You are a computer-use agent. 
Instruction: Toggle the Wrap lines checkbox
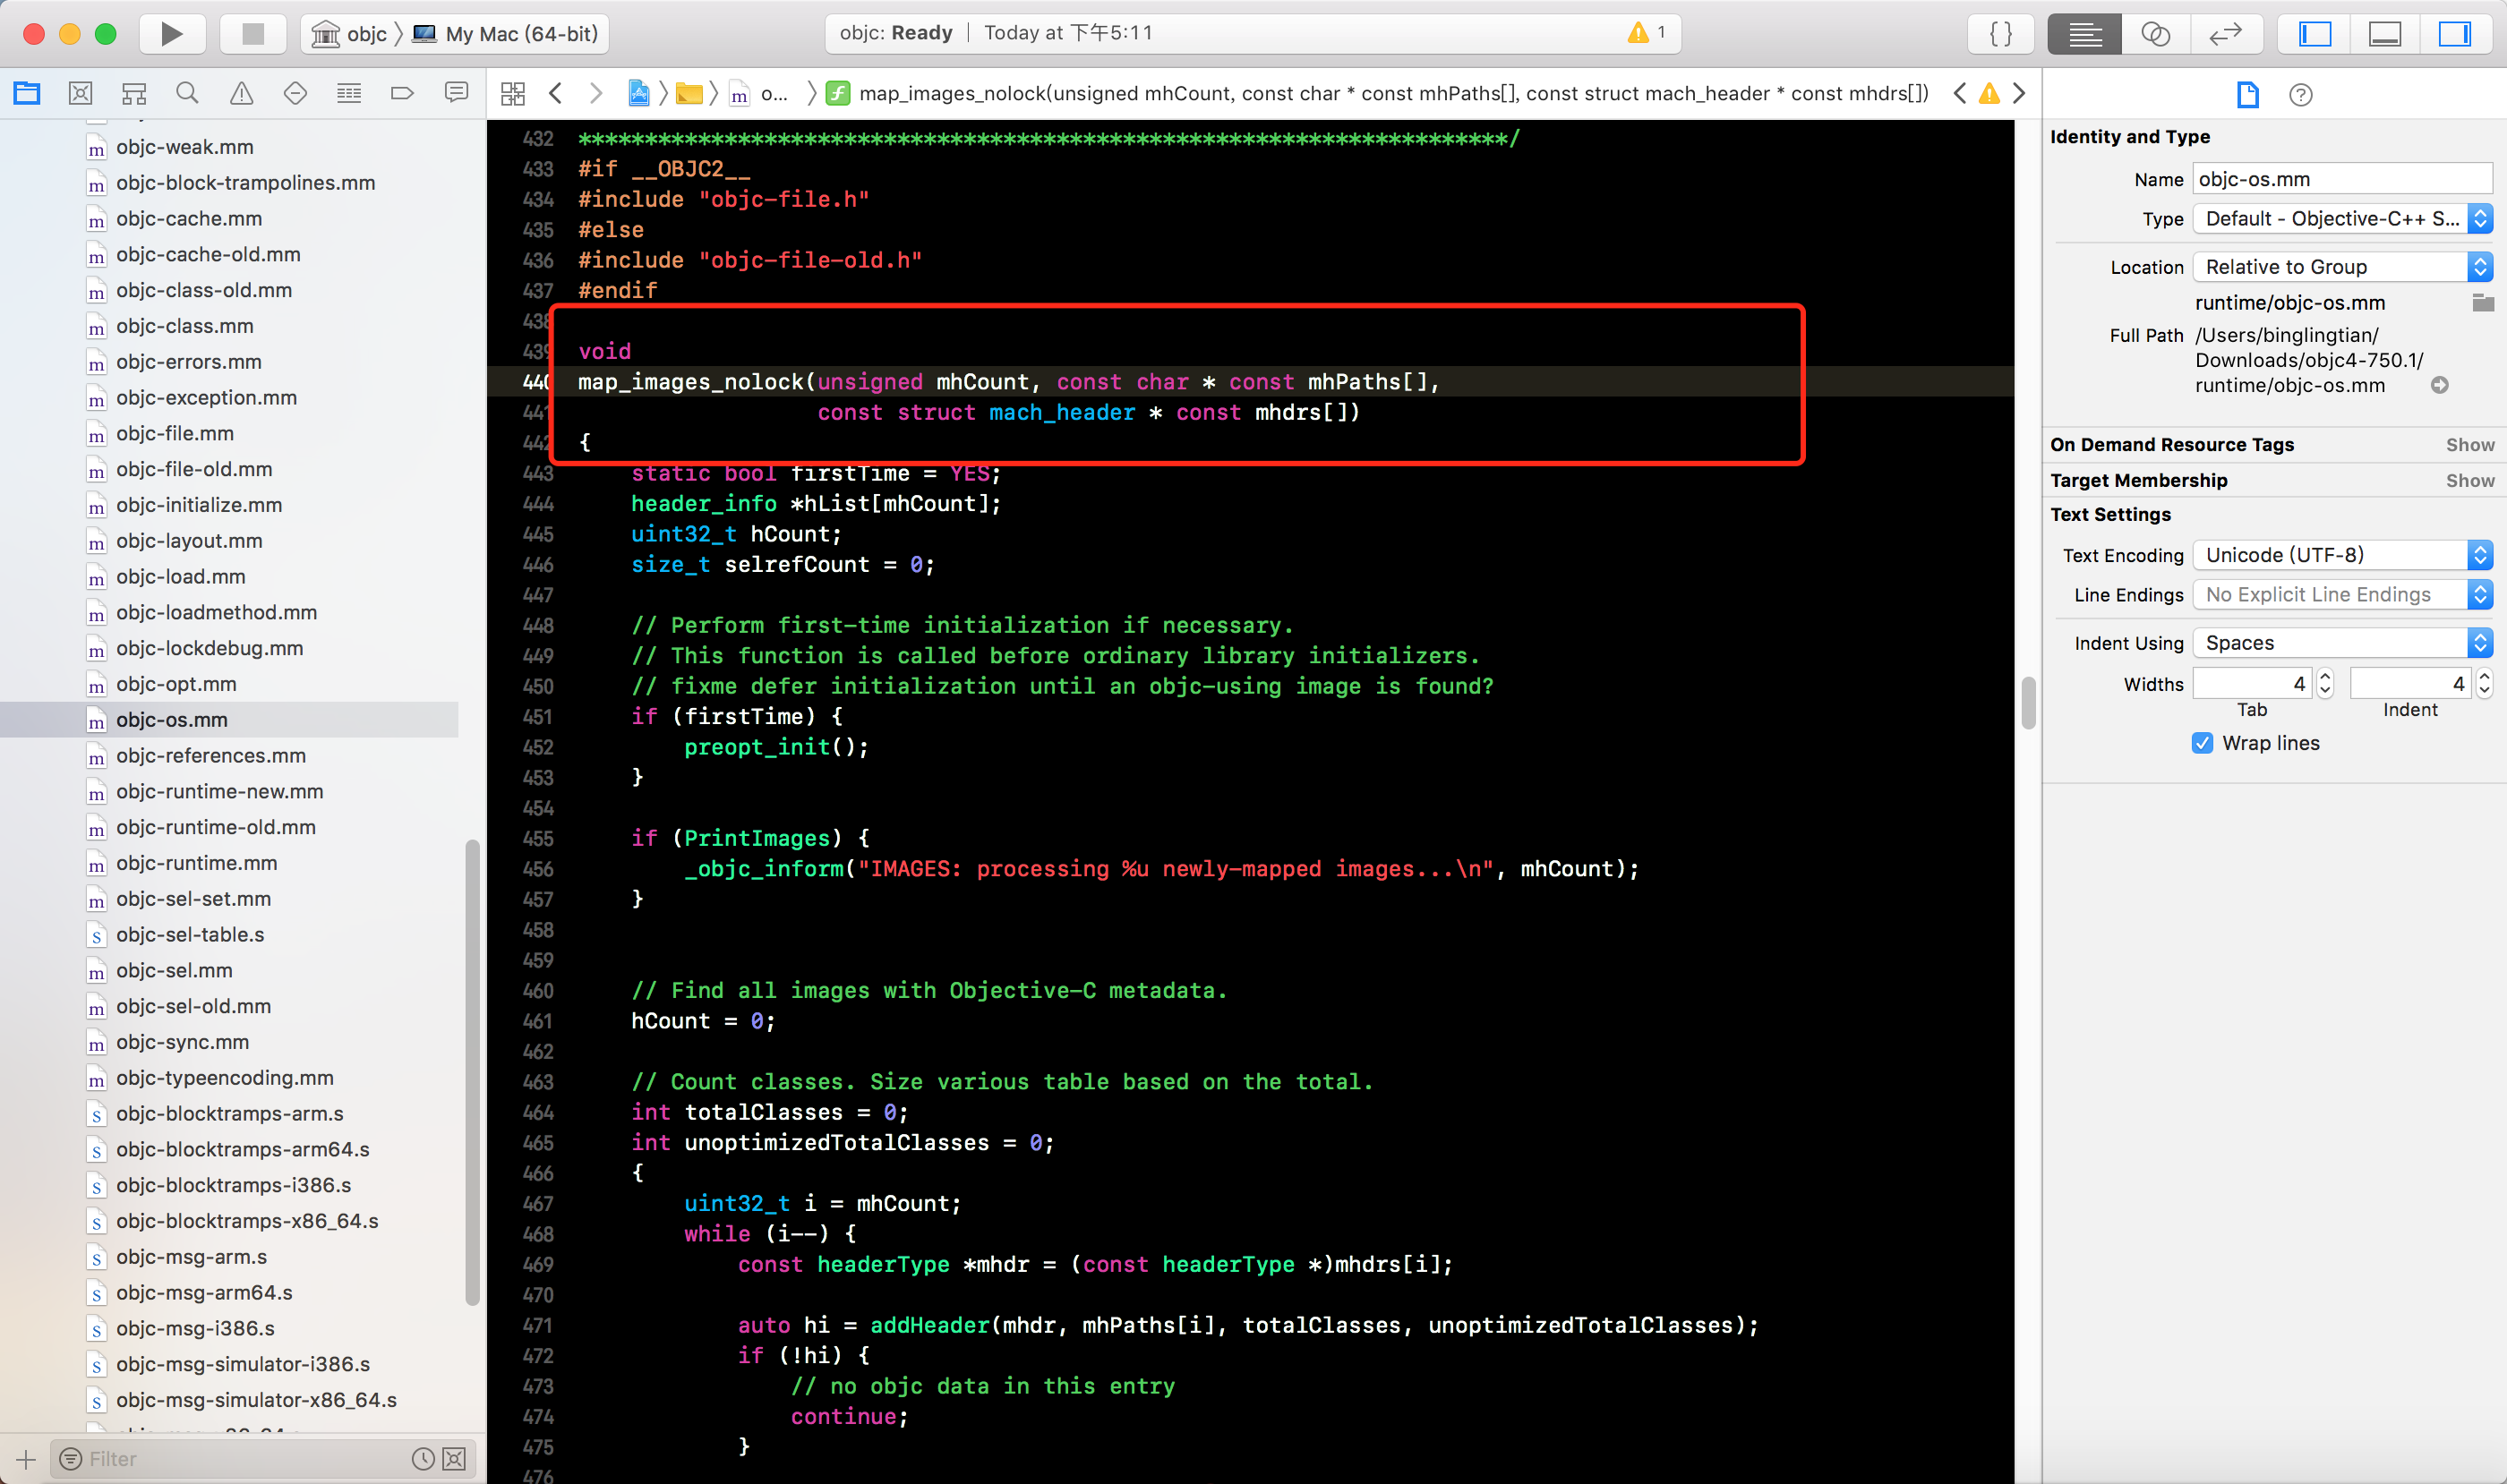2202,743
